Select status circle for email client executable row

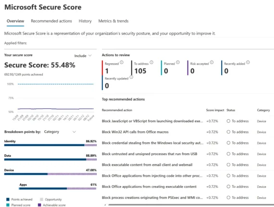point(228,165)
